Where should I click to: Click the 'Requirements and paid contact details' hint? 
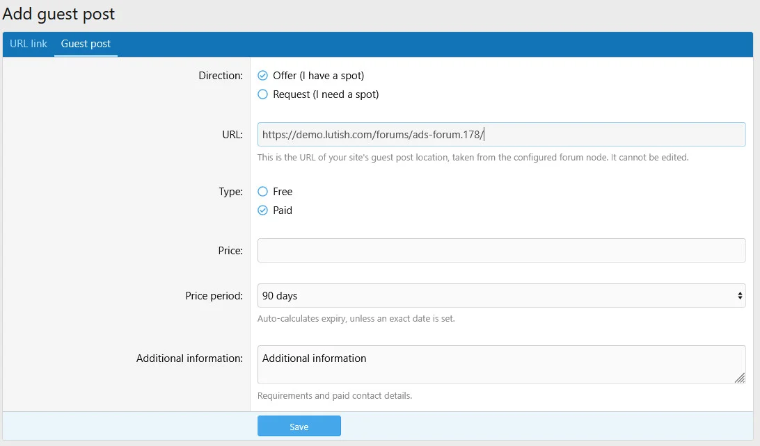click(x=335, y=396)
